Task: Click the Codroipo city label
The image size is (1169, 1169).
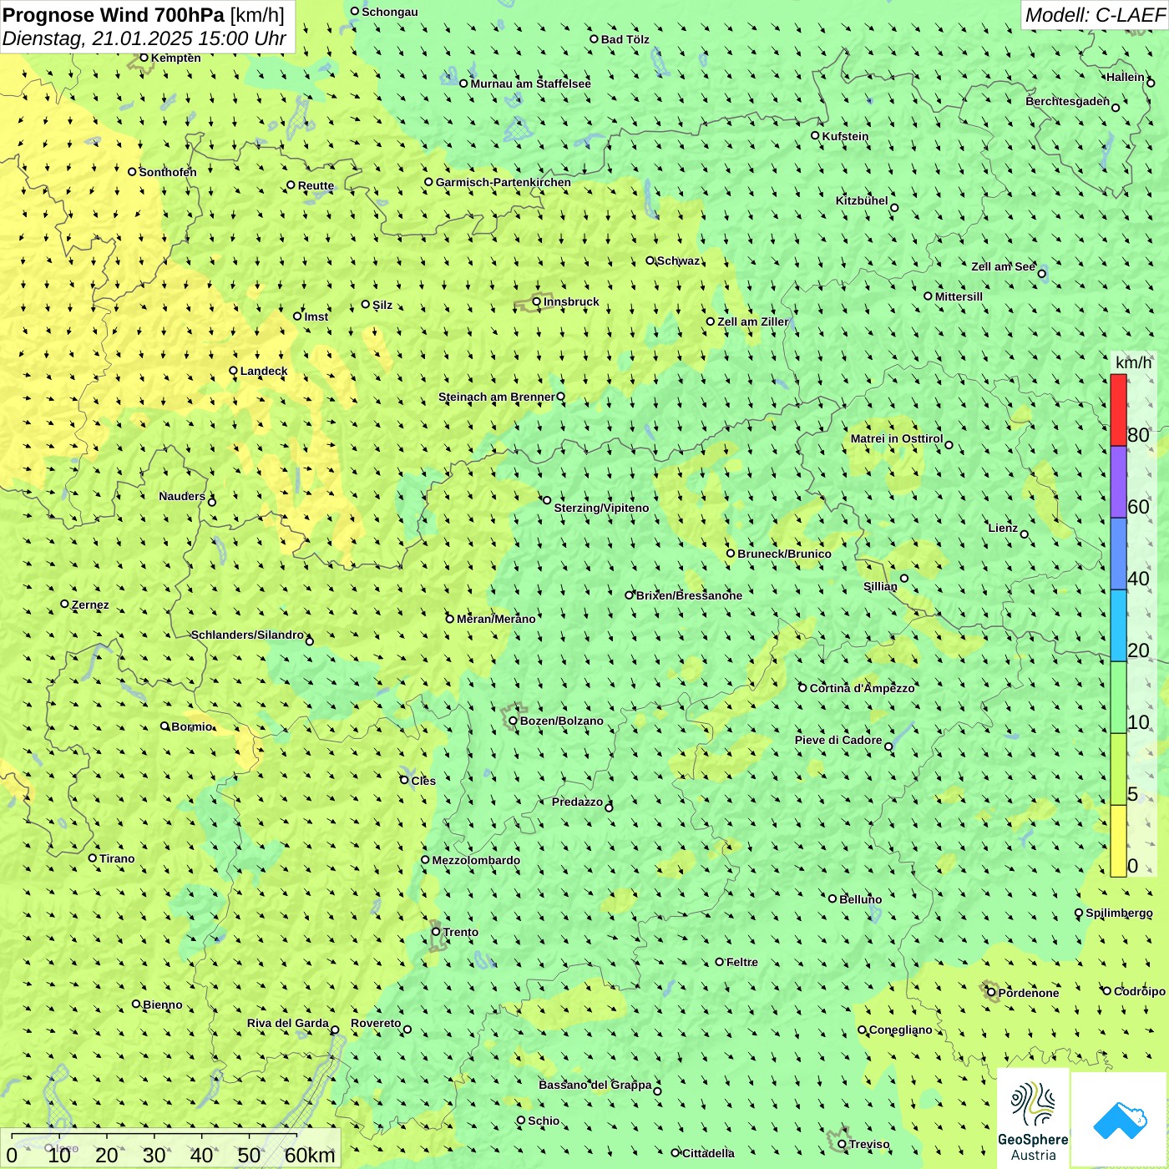Action: pyautogui.click(x=1139, y=991)
